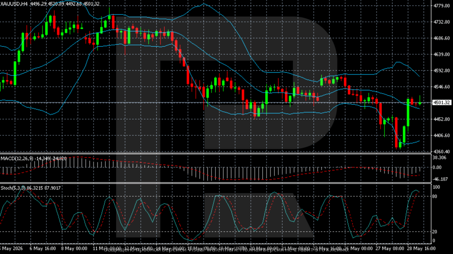
Task: Click the 4546.60 price scale label
Action: (442, 87)
